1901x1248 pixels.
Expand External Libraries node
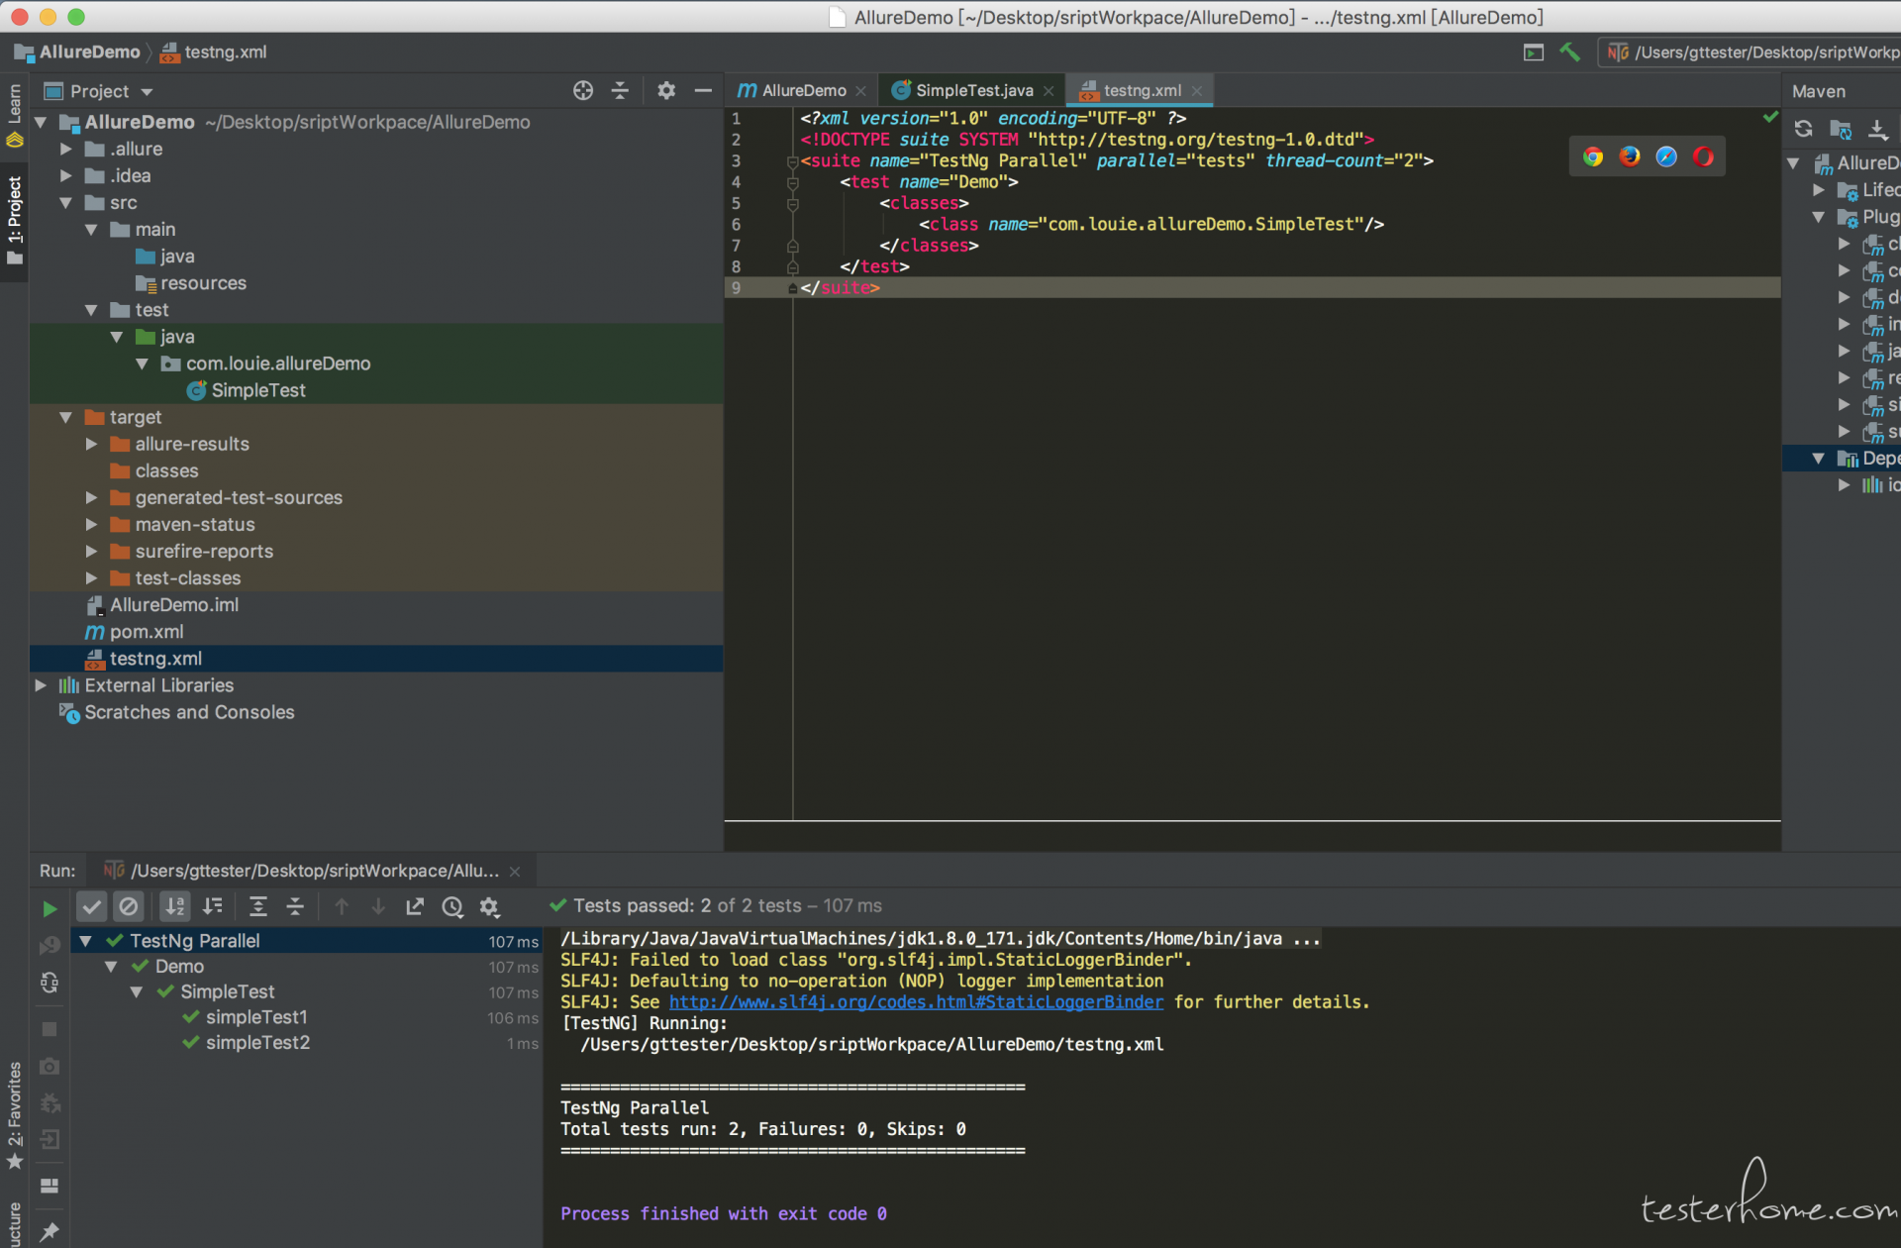(x=41, y=685)
